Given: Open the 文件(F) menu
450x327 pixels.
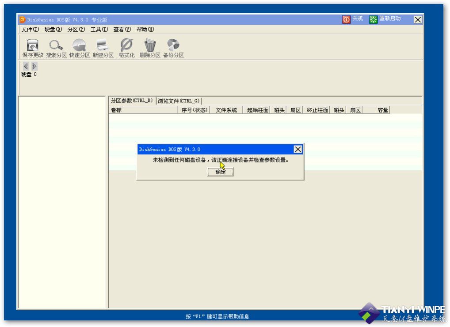Looking at the screenshot, I should coord(30,29).
